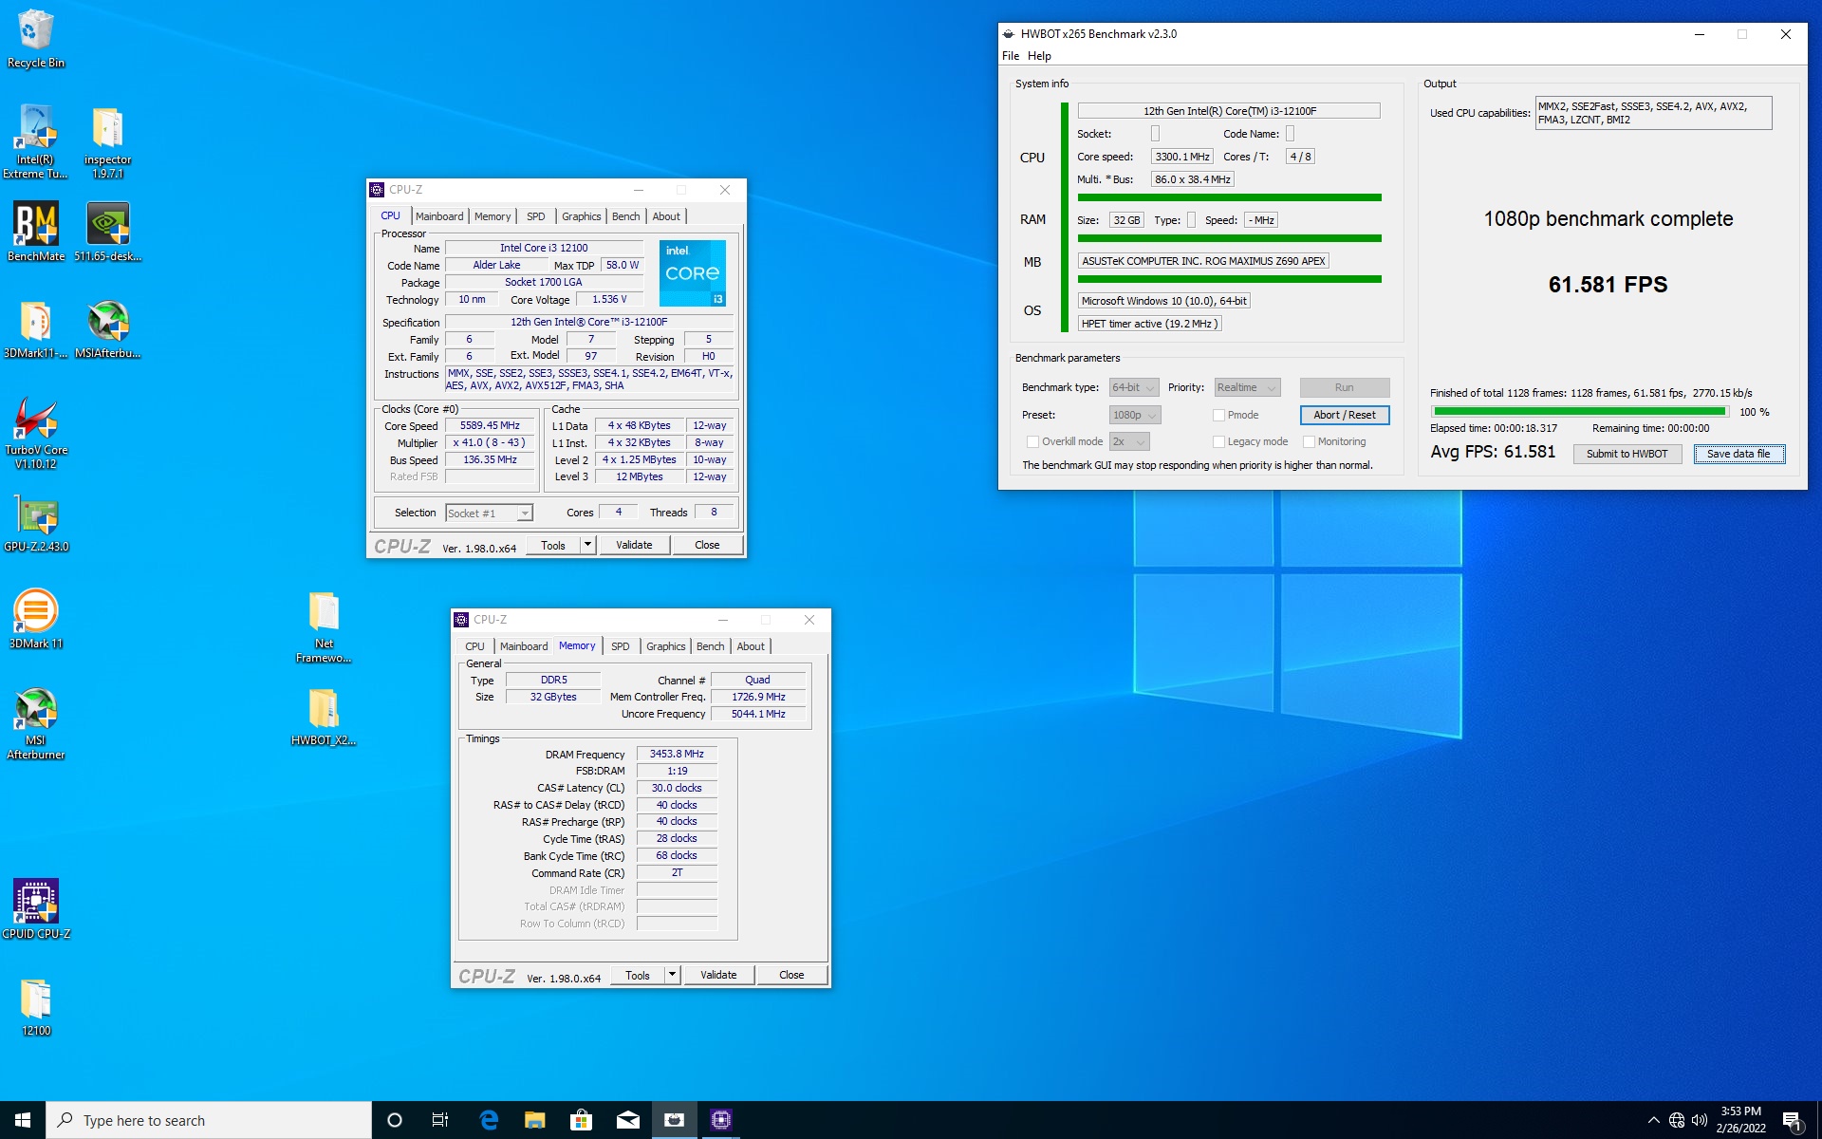The width and height of the screenshot is (1822, 1139).
Task: Click Save data file button
Action: tap(1738, 454)
